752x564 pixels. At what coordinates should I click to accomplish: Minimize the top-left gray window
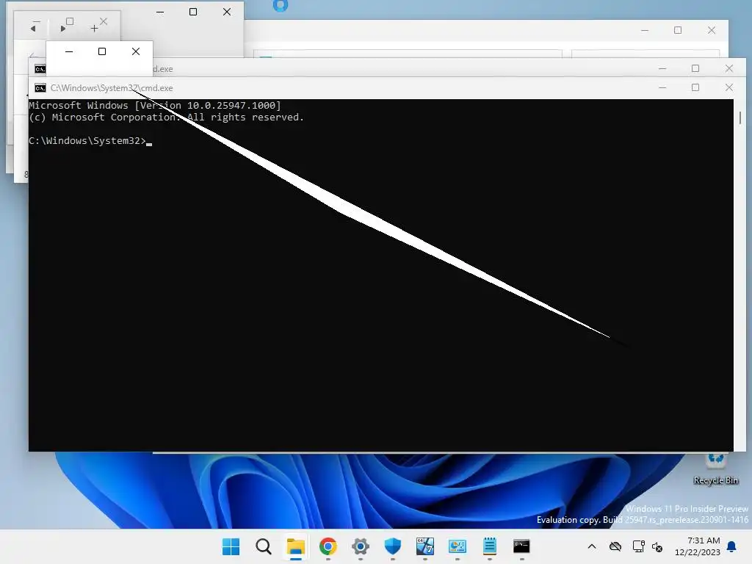tap(160, 12)
